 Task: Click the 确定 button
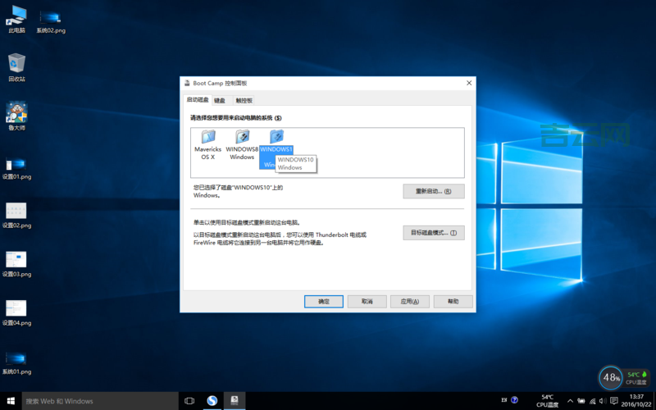coord(324,301)
